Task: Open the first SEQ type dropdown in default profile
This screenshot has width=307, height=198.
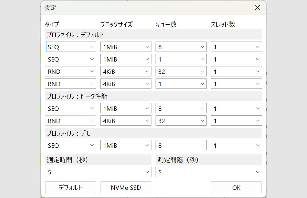Action: [70, 47]
